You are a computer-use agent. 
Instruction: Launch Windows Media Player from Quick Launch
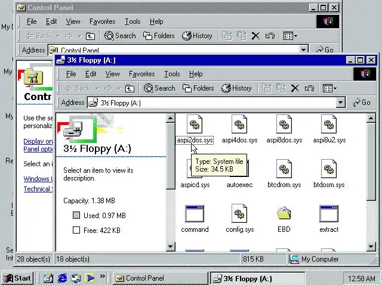pos(90,278)
